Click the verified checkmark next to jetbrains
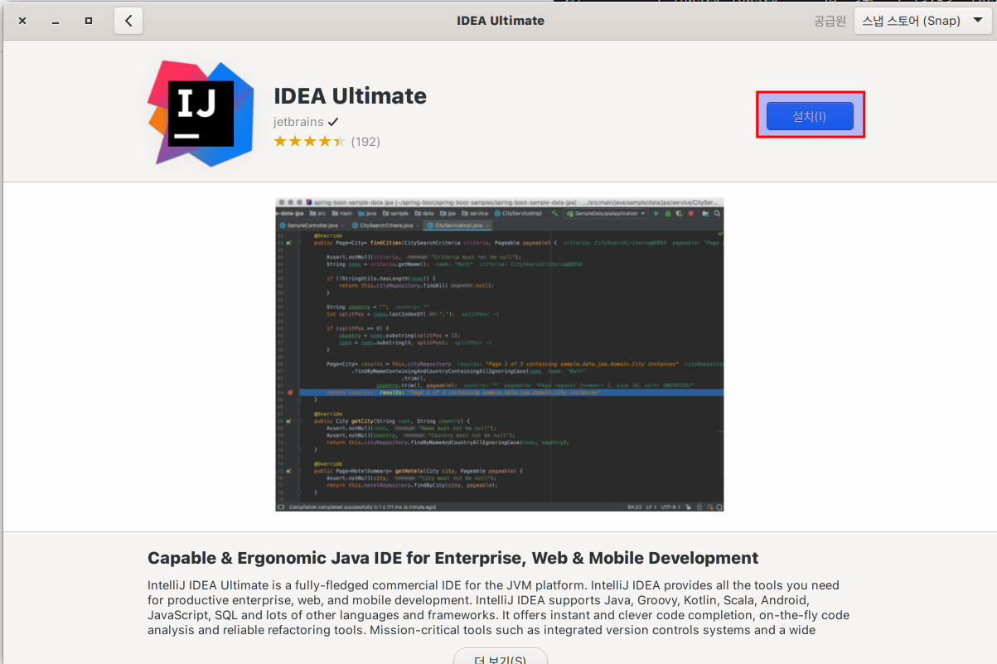Viewport: 997px width, 664px height. pos(333,122)
